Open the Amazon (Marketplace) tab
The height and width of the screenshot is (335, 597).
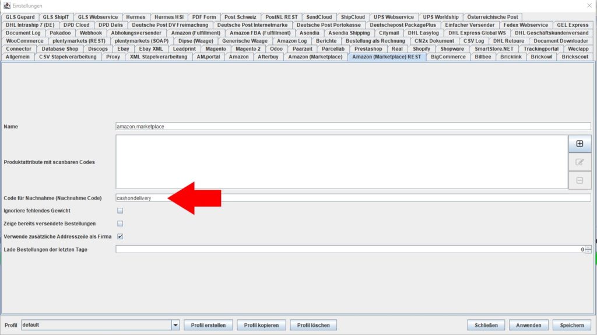tap(315, 57)
